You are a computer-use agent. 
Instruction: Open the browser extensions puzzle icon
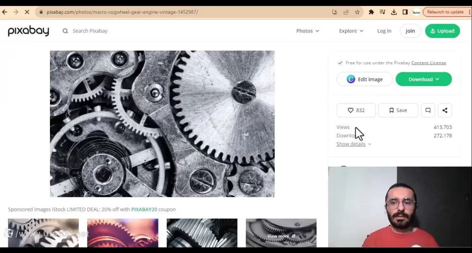pos(371,12)
